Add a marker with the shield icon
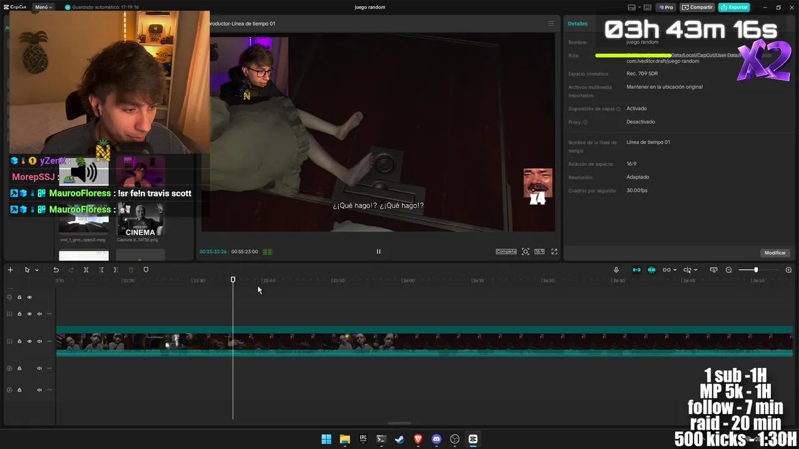 pyautogui.click(x=146, y=270)
